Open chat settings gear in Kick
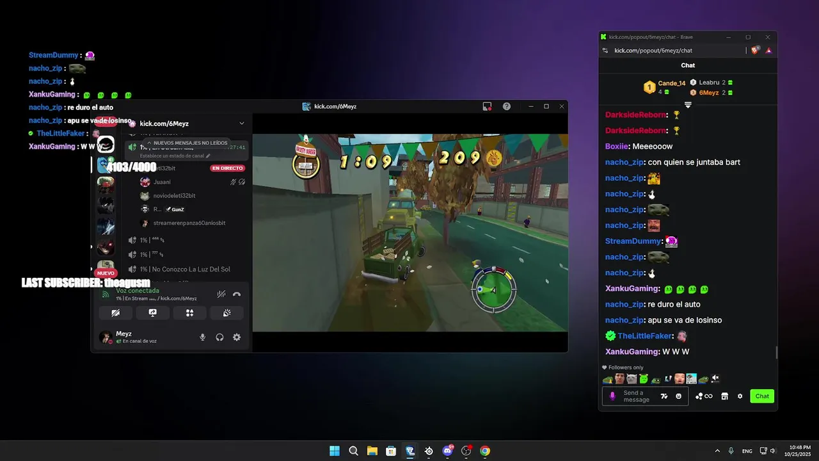This screenshot has height=461, width=819. coord(740,396)
